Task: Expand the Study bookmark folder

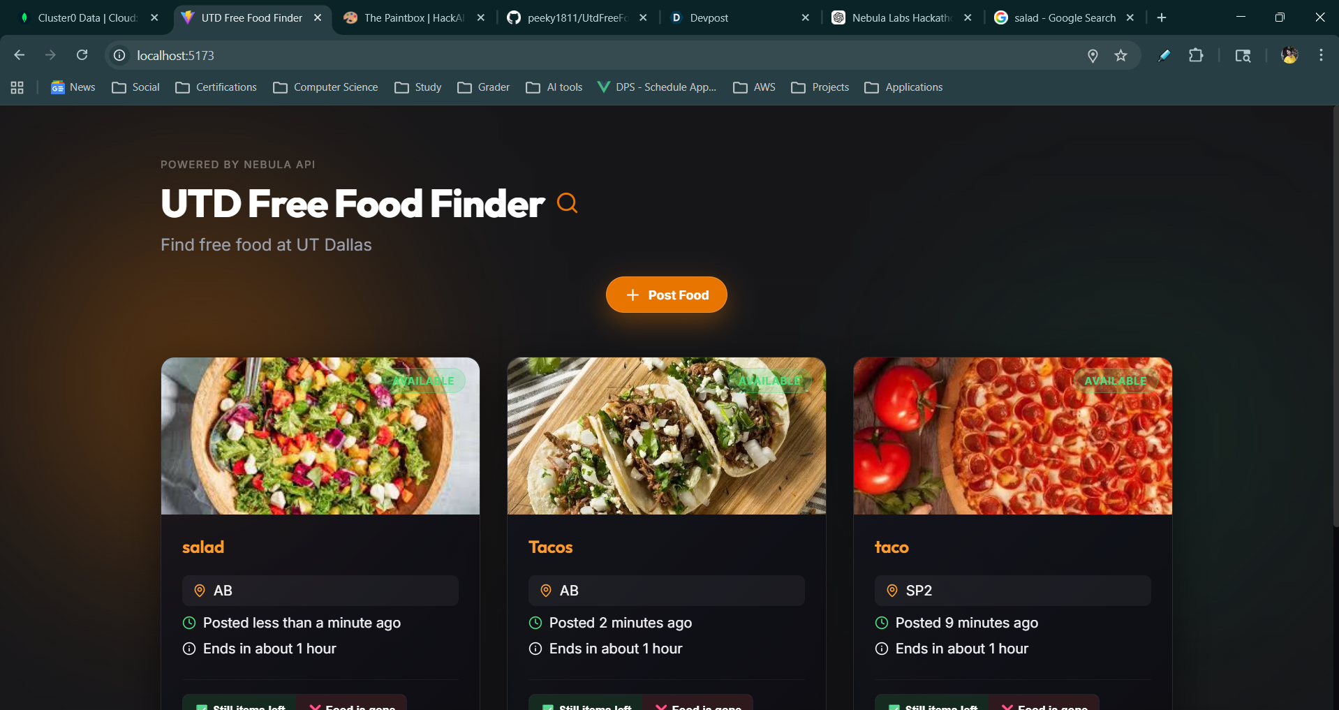Action: [x=418, y=87]
